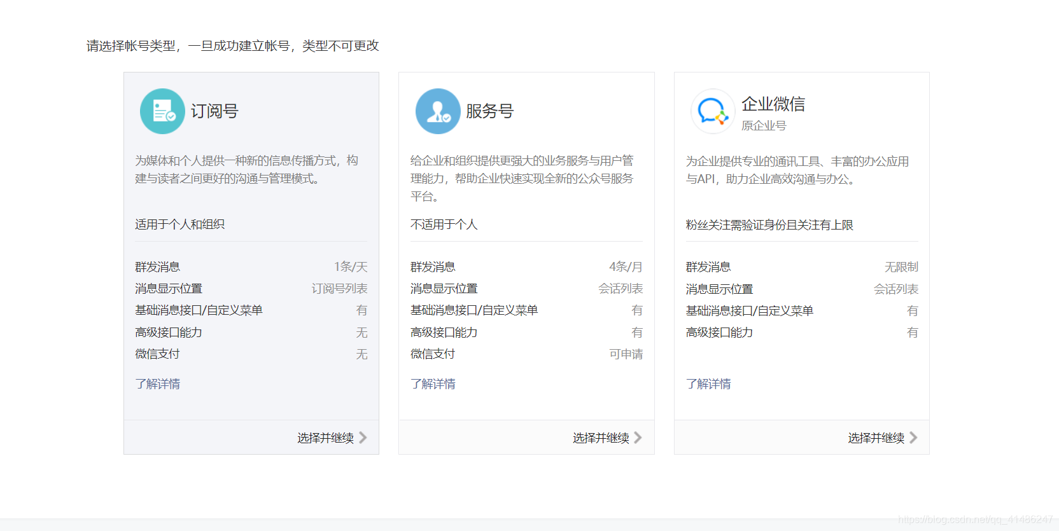Click the 无限制 value
This screenshot has height=531, width=1059.
point(901,267)
